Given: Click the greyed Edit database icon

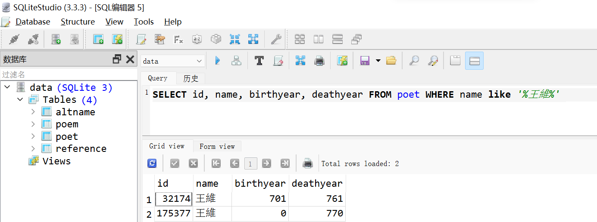Looking at the screenshot, I should point(75,40).
